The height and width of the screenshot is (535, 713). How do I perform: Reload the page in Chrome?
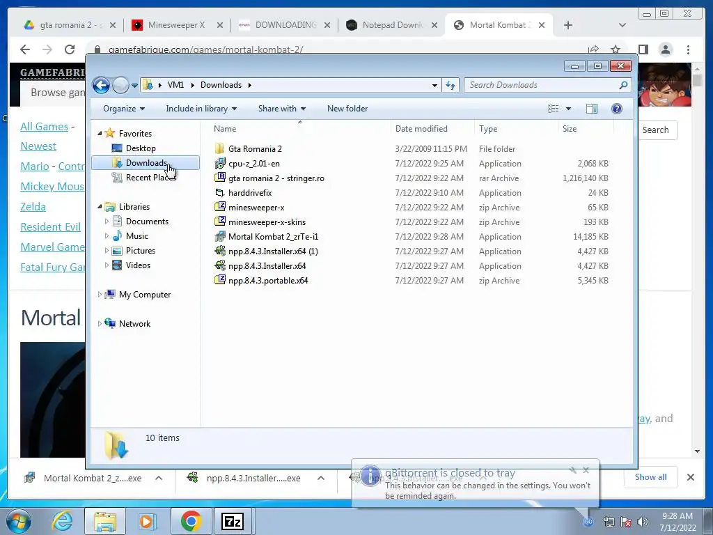[70, 49]
